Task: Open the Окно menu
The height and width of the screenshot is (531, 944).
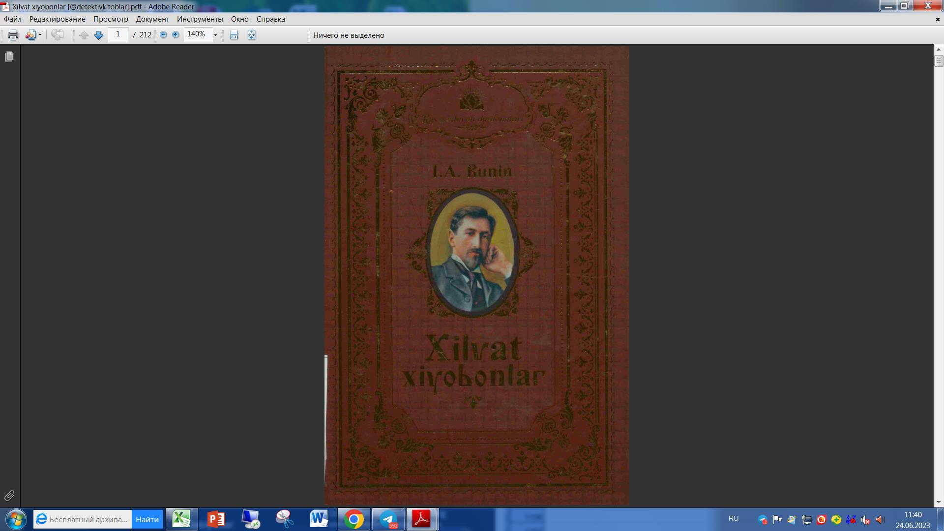Action: click(x=239, y=19)
